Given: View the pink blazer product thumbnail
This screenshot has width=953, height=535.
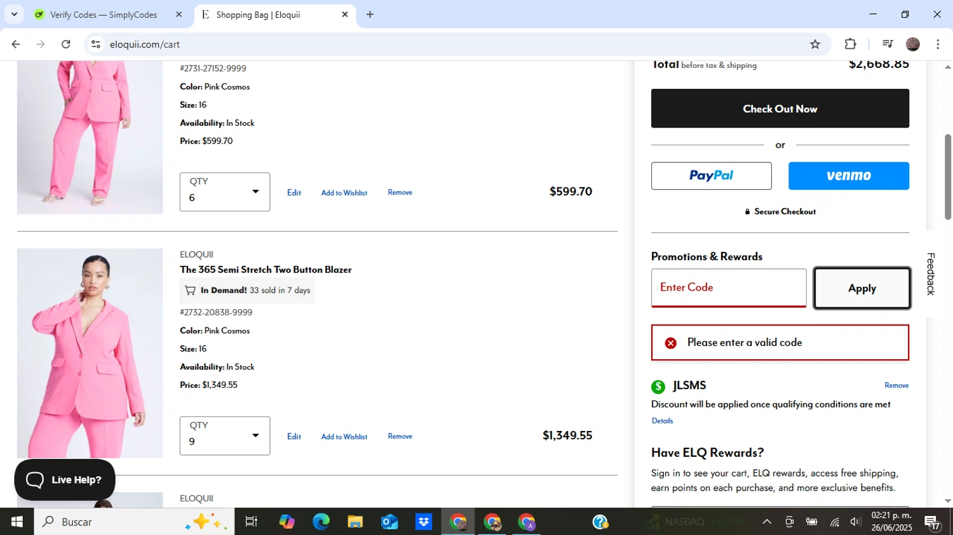Looking at the screenshot, I should click(90, 353).
